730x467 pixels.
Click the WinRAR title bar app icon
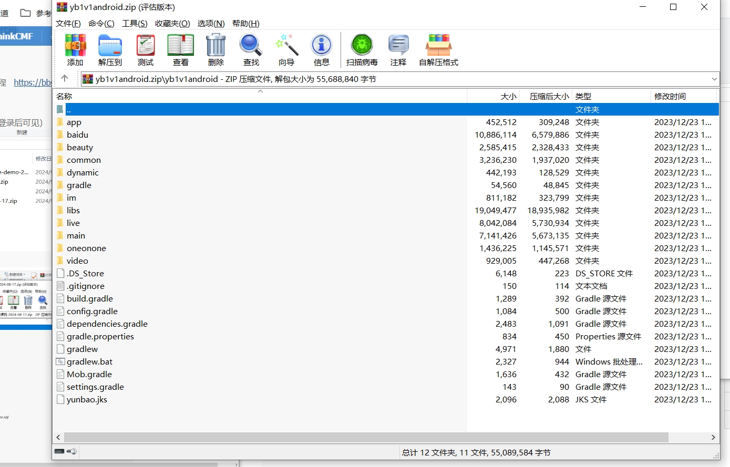coord(62,7)
